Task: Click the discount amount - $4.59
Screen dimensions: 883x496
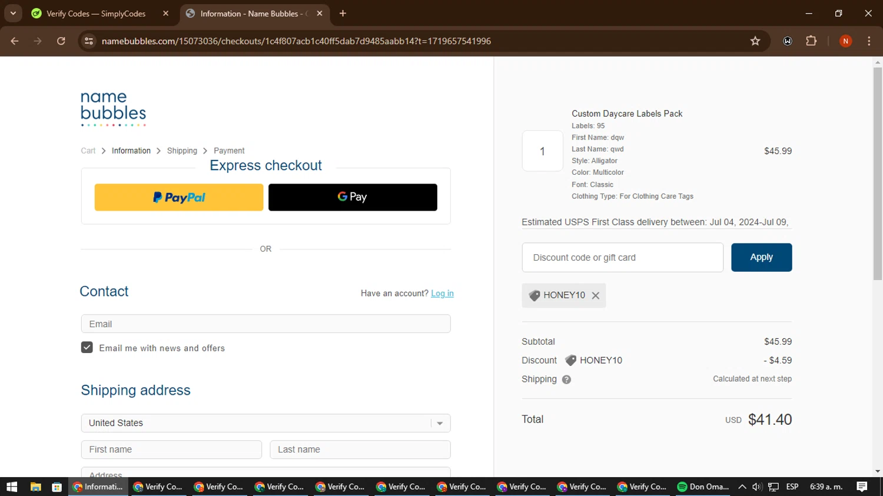Action: (778, 360)
